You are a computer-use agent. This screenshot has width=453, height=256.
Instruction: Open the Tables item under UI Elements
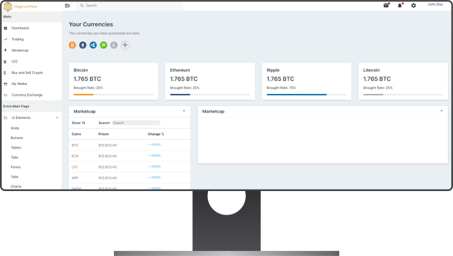coord(16,148)
